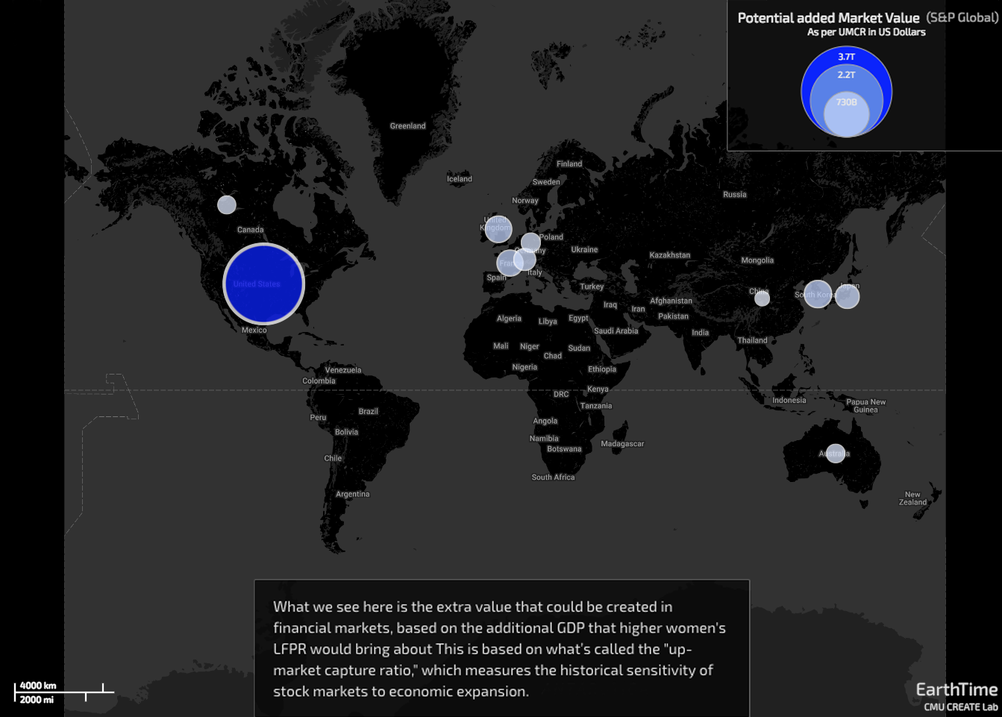1002x717 pixels.
Task: Select the bubble over Australia
Action: [836, 453]
